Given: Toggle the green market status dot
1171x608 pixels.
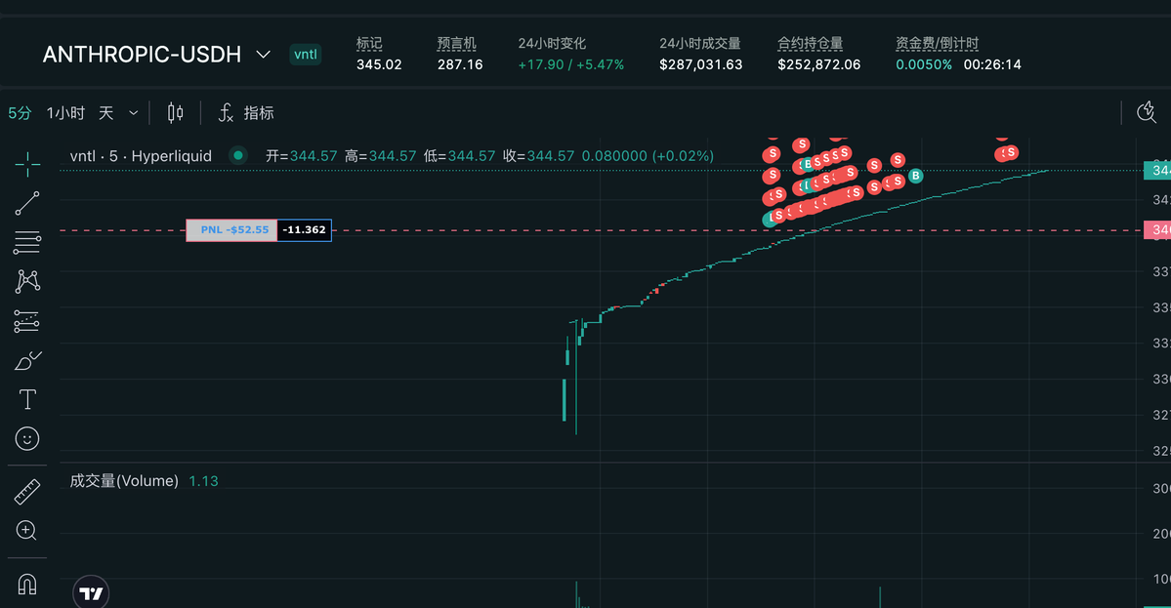Looking at the screenshot, I should pos(238,155).
